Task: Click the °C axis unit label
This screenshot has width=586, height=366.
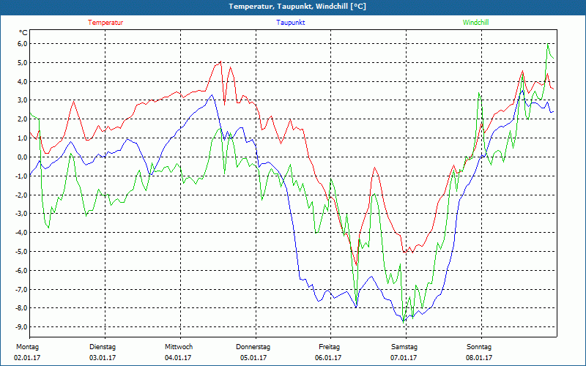Action: pos(23,33)
